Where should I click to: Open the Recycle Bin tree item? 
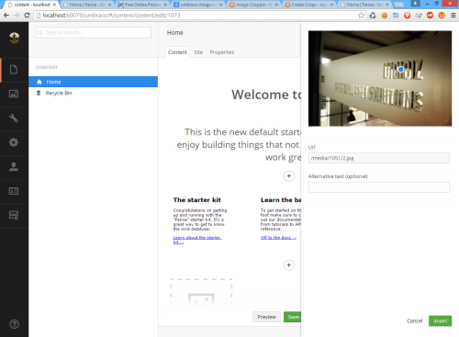(59, 93)
